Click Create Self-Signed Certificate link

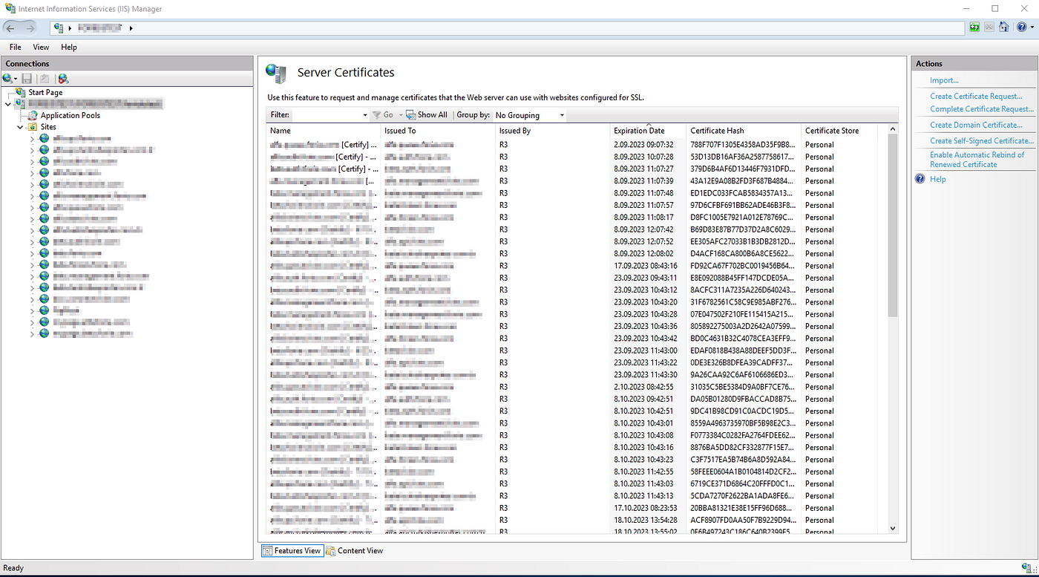(981, 140)
